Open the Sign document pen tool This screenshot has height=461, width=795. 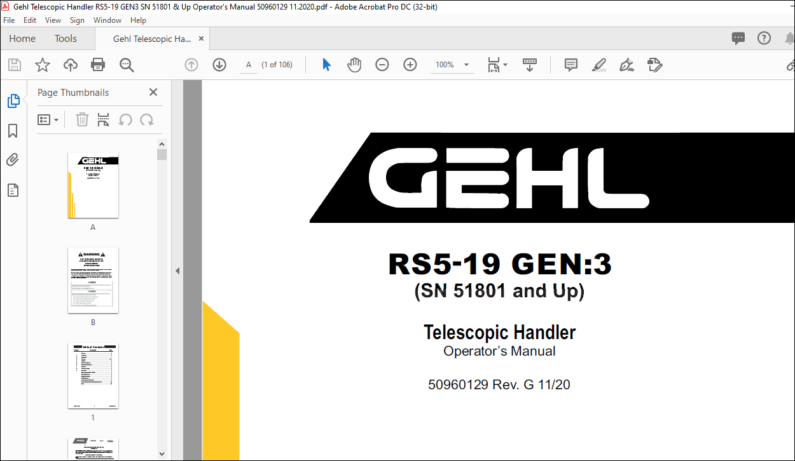click(627, 65)
